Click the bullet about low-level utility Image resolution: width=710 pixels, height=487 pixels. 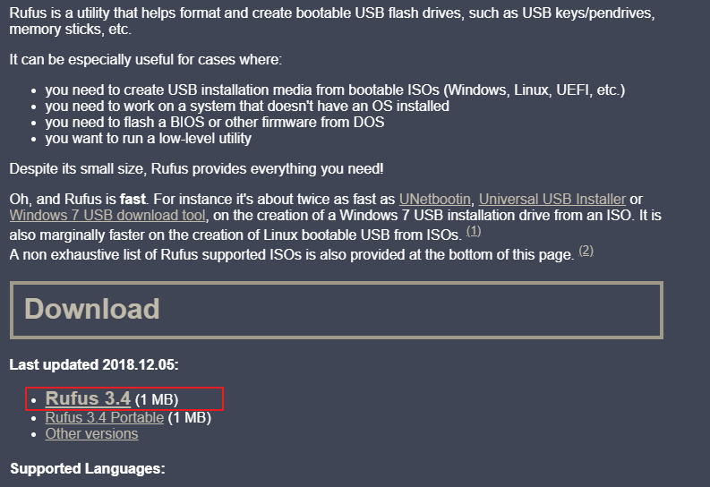[148, 139]
